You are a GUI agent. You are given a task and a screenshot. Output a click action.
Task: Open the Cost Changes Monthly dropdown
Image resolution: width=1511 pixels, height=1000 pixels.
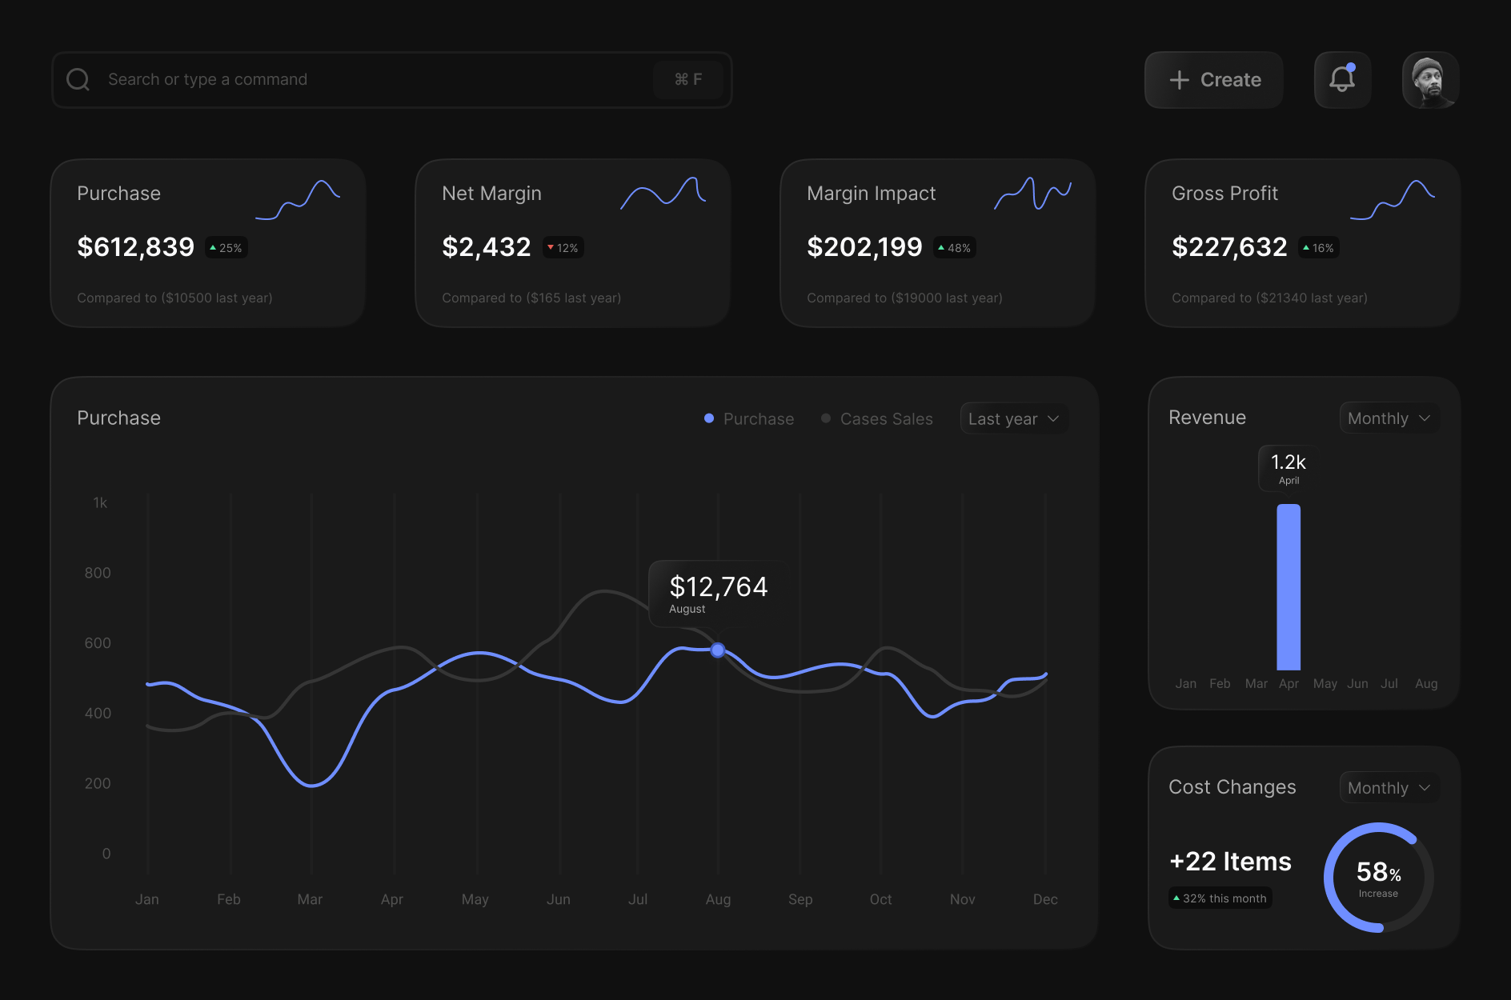(1389, 788)
